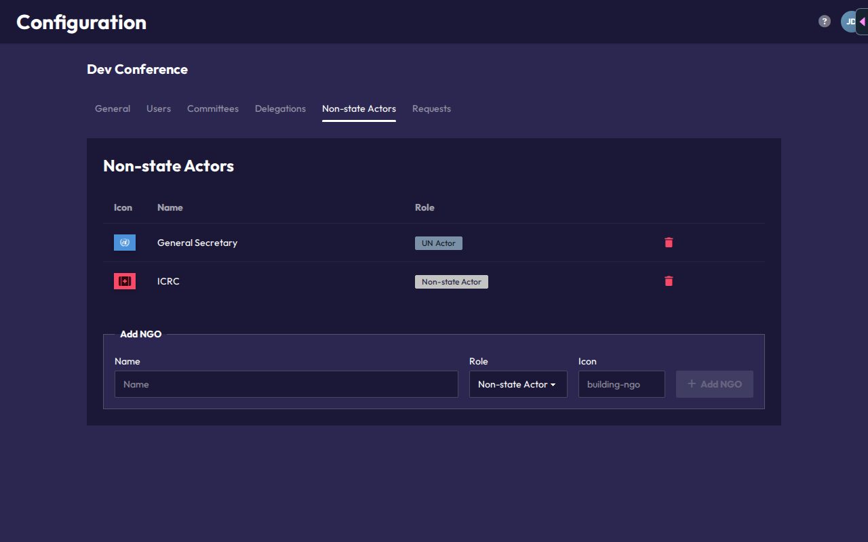Delete the ICRC entry

(x=669, y=281)
